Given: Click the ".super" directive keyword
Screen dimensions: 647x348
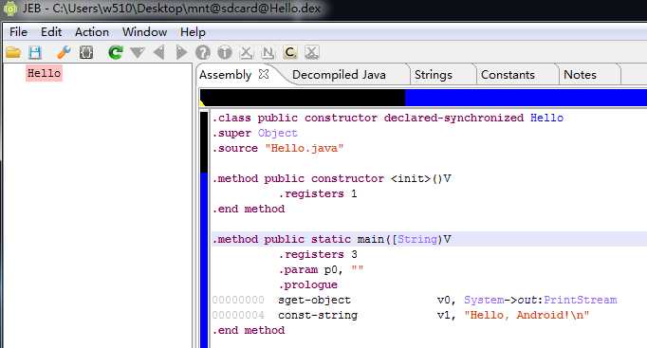Looking at the screenshot, I should click(x=231, y=133).
